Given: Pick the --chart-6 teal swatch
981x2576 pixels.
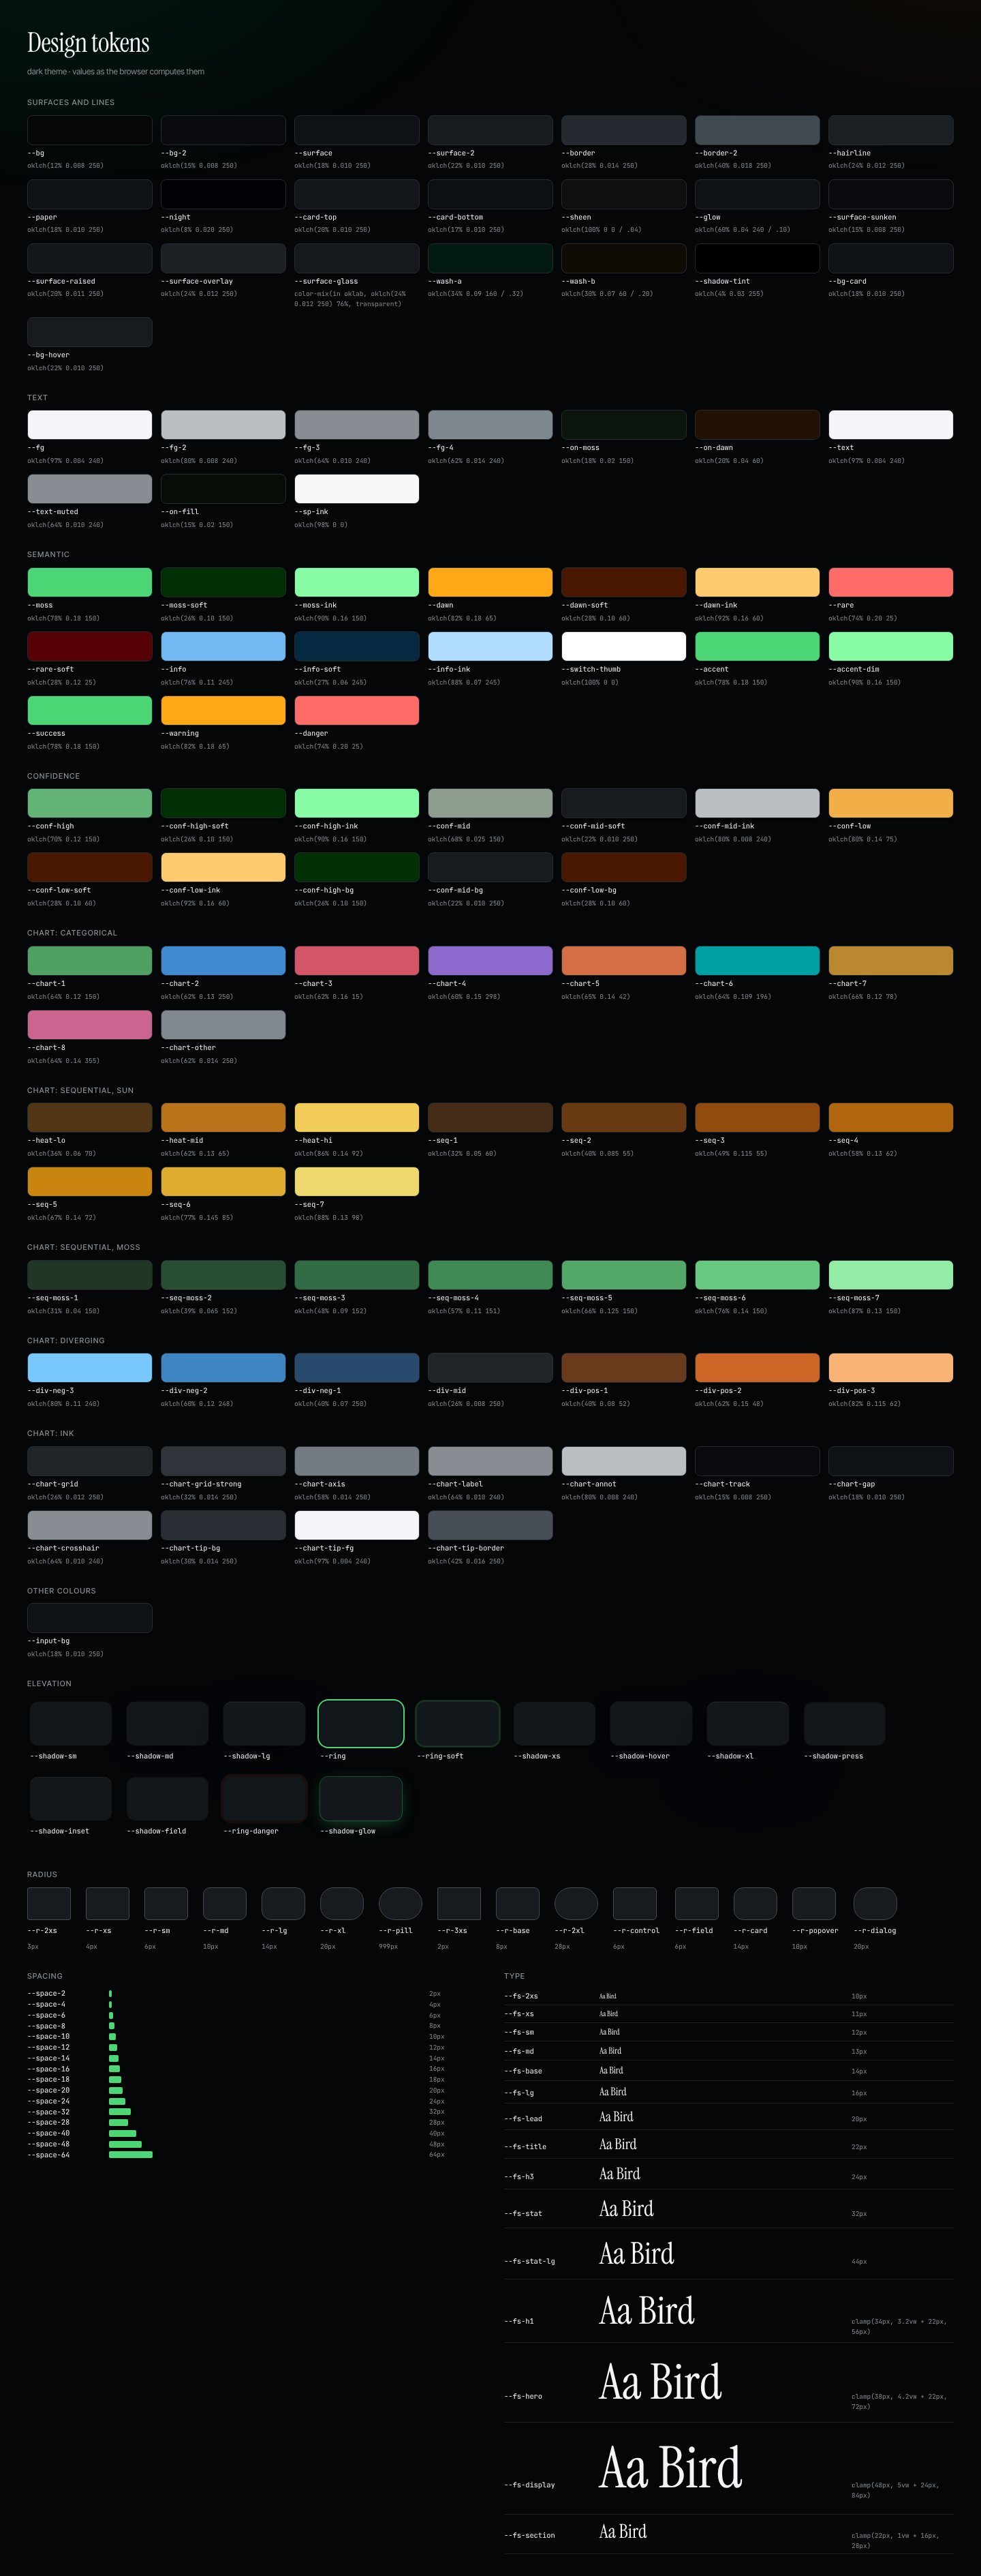Looking at the screenshot, I should 758,961.
